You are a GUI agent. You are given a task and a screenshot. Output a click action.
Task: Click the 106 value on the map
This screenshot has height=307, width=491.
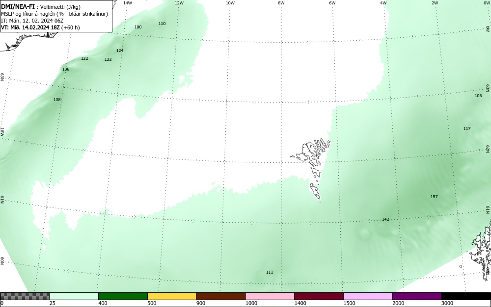coord(478,96)
